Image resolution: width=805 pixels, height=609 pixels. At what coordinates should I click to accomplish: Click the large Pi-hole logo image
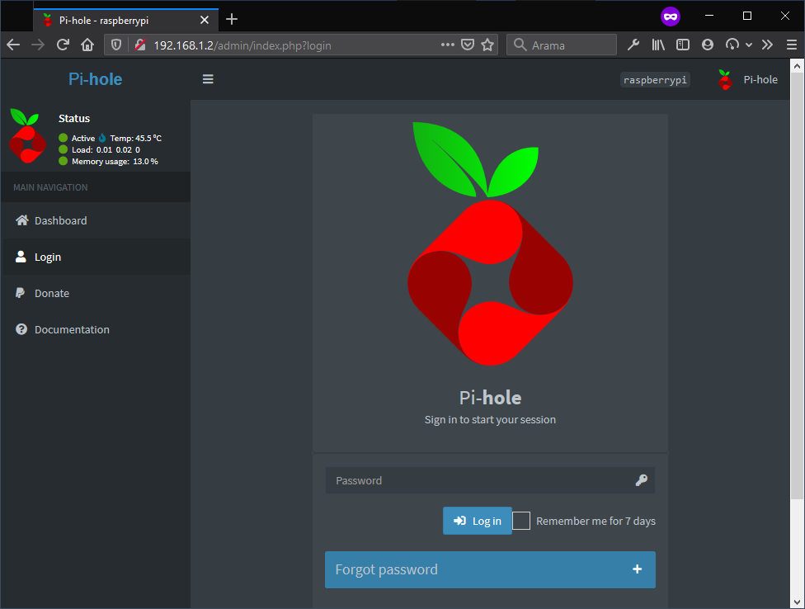(490, 244)
